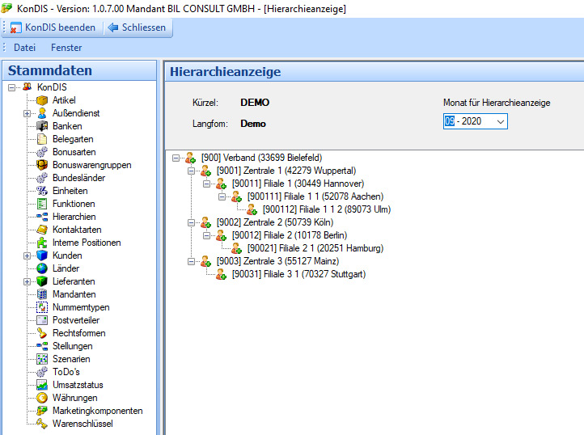The image size is (584, 435).
Task: Open the Warenschlüssel key icon
Action: coord(42,424)
